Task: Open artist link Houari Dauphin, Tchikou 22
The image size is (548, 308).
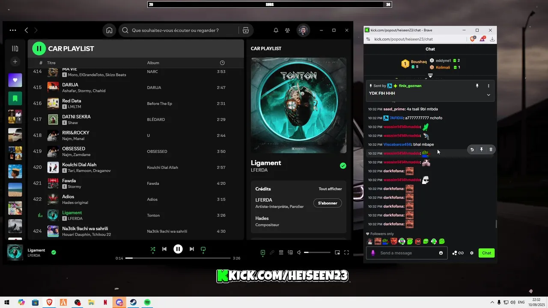Action: [x=86, y=234]
